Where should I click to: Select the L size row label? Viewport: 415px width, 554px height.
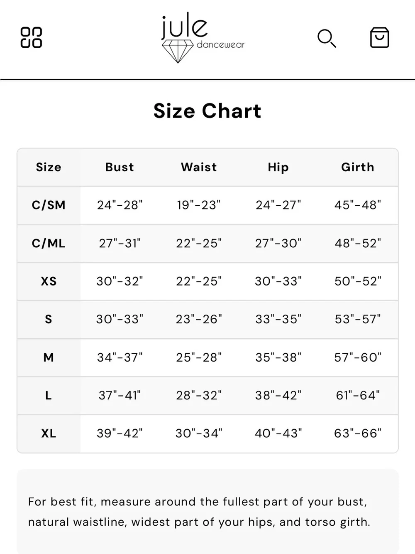click(x=49, y=395)
